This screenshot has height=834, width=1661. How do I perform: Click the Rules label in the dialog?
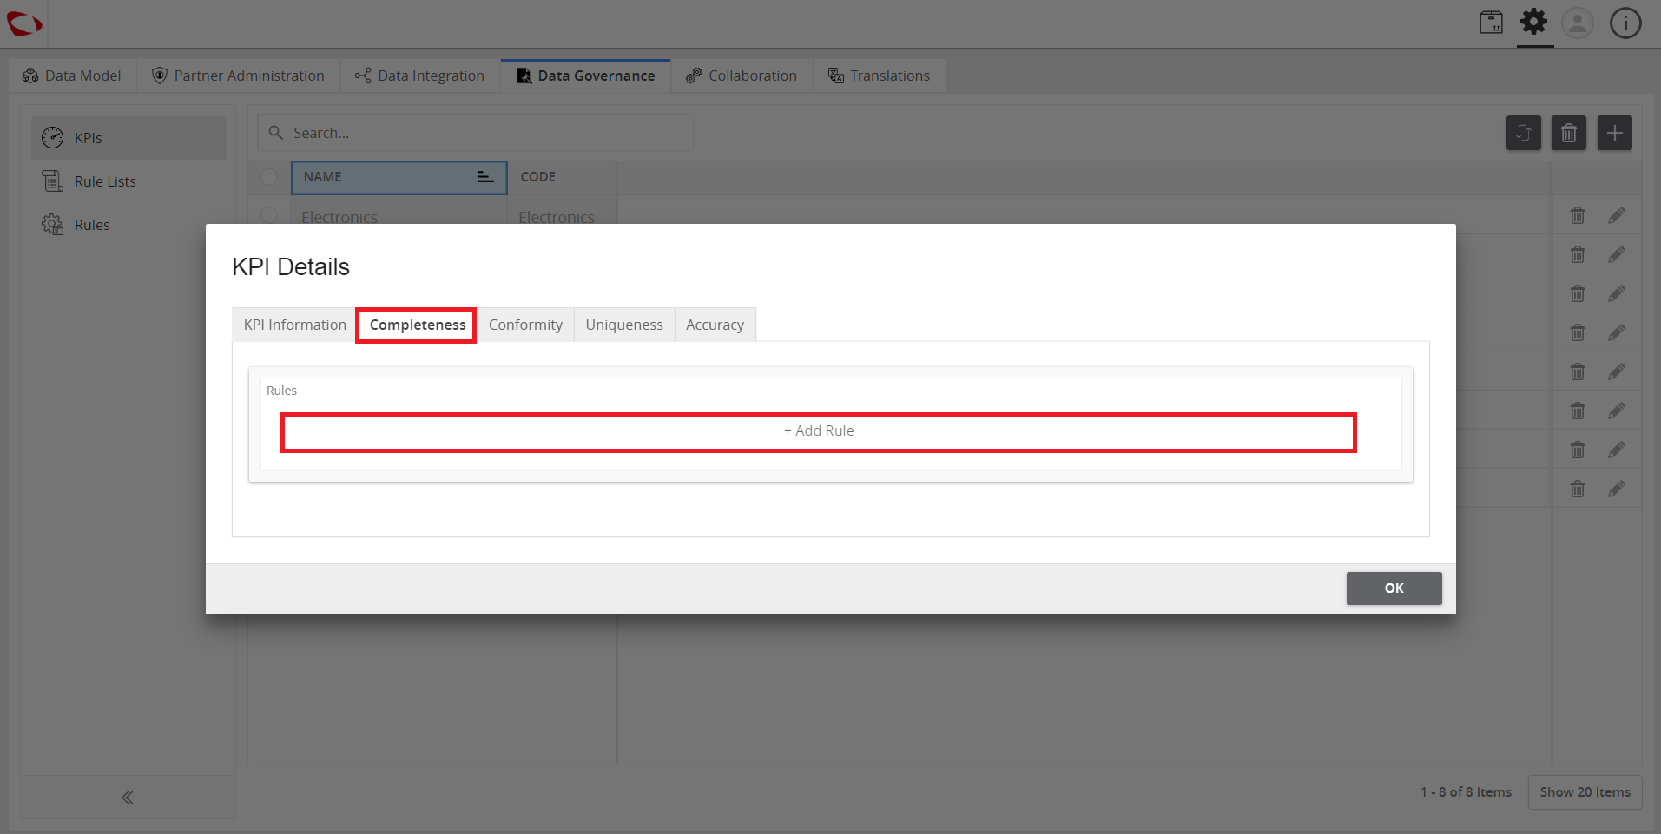pyautogui.click(x=281, y=391)
